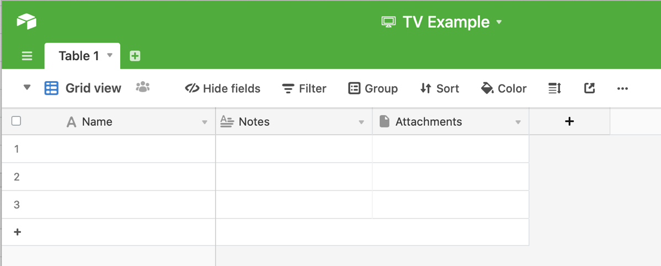Click the Group button
Viewport: 661px width, 266px height.
(x=373, y=88)
